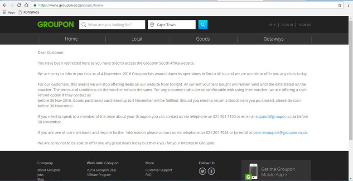Open the Chrome three-dot menu
Screen dimensions: 353x181
tap(348, 5)
